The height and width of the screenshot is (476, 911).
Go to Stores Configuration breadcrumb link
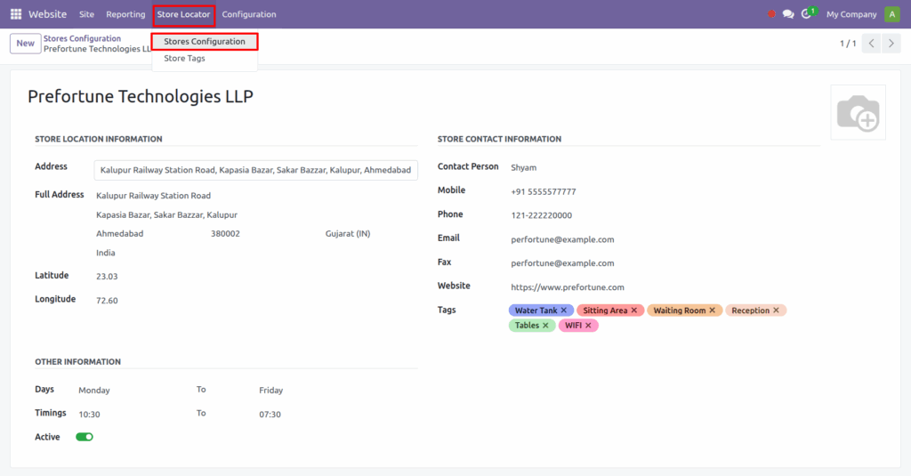coord(82,38)
